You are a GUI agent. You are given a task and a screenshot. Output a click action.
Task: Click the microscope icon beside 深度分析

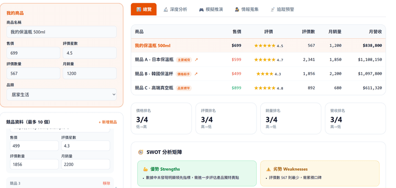(x=165, y=10)
